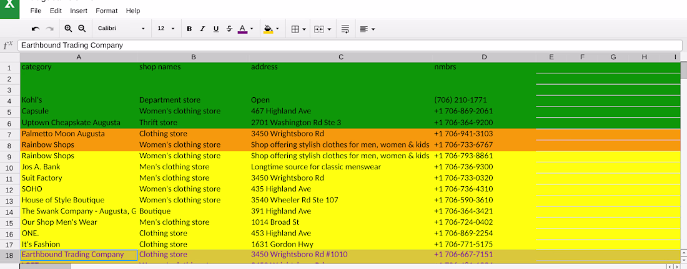The width and height of the screenshot is (687, 269).
Task: Apply the purple font color
Action: 242,29
